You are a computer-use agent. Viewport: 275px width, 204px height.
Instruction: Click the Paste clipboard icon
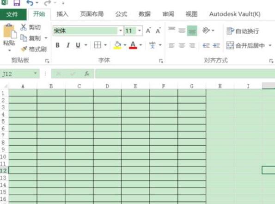[10, 31]
